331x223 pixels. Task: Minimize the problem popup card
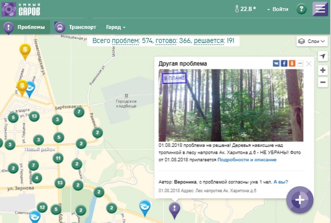[300, 63]
